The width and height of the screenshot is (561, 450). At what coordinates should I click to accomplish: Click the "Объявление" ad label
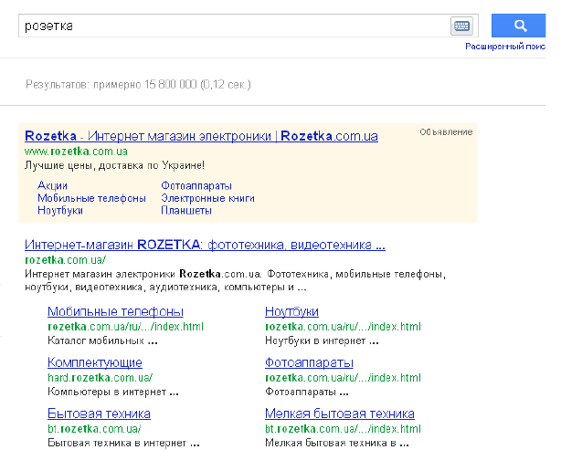point(446,131)
